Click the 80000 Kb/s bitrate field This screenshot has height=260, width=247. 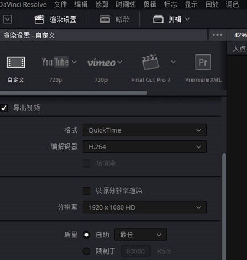[135, 251]
